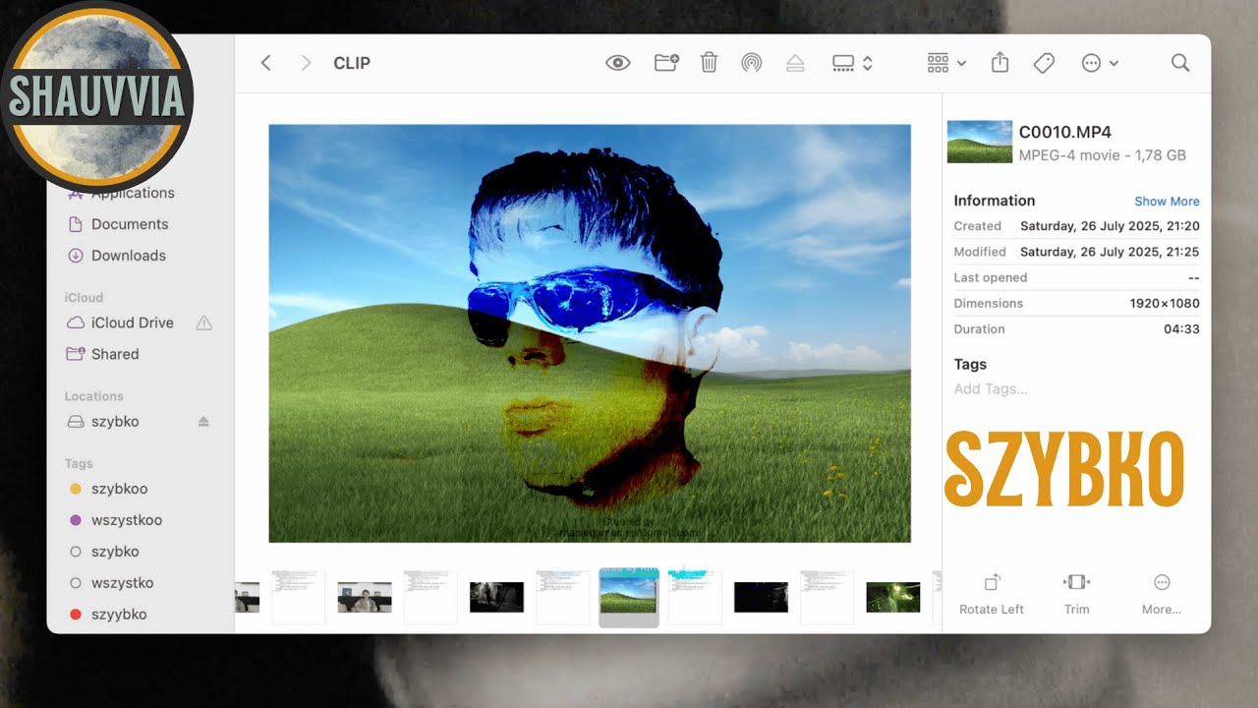This screenshot has height=708, width=1258.
Task: Share the selected file
Action: (x=1000, y=63)
